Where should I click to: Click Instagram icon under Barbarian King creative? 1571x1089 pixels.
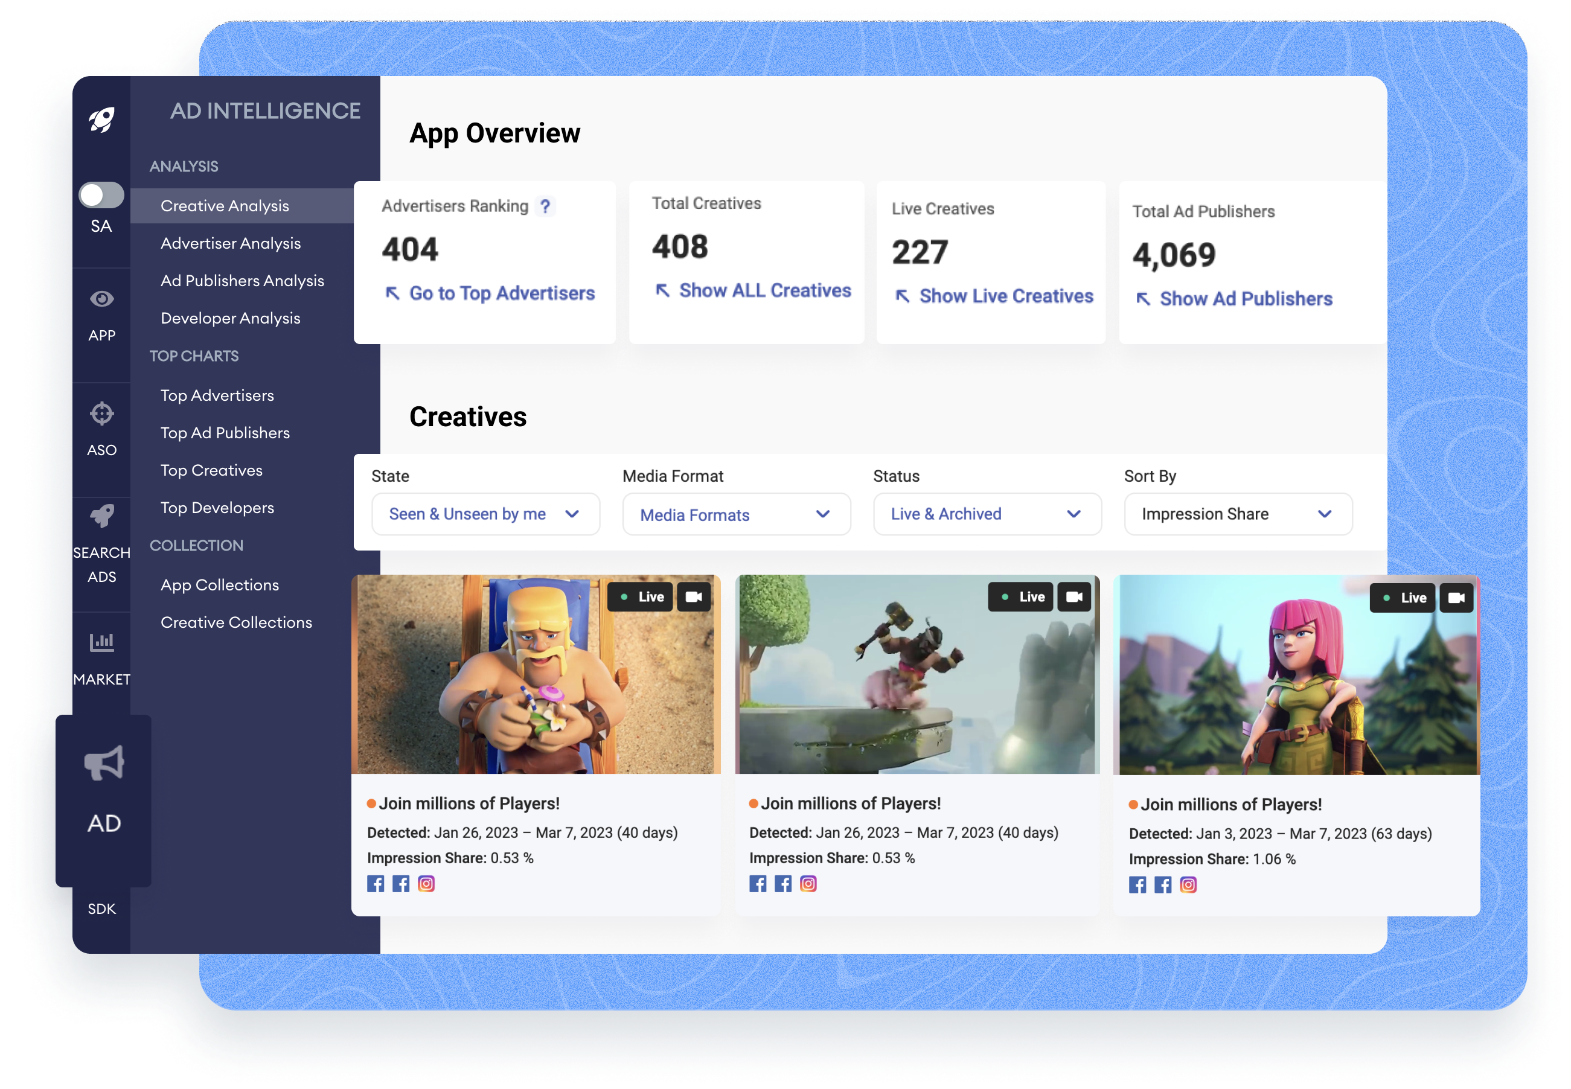pyautogui.click(x=426, y=885)
